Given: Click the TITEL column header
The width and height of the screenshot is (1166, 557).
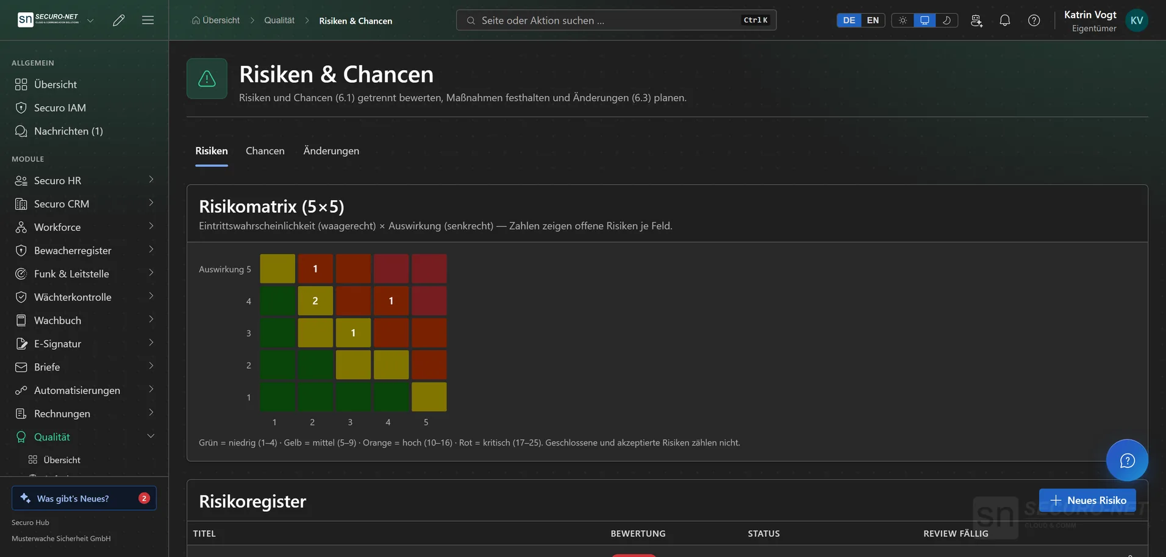Looking at the screenshot, I should pos(204,533).
